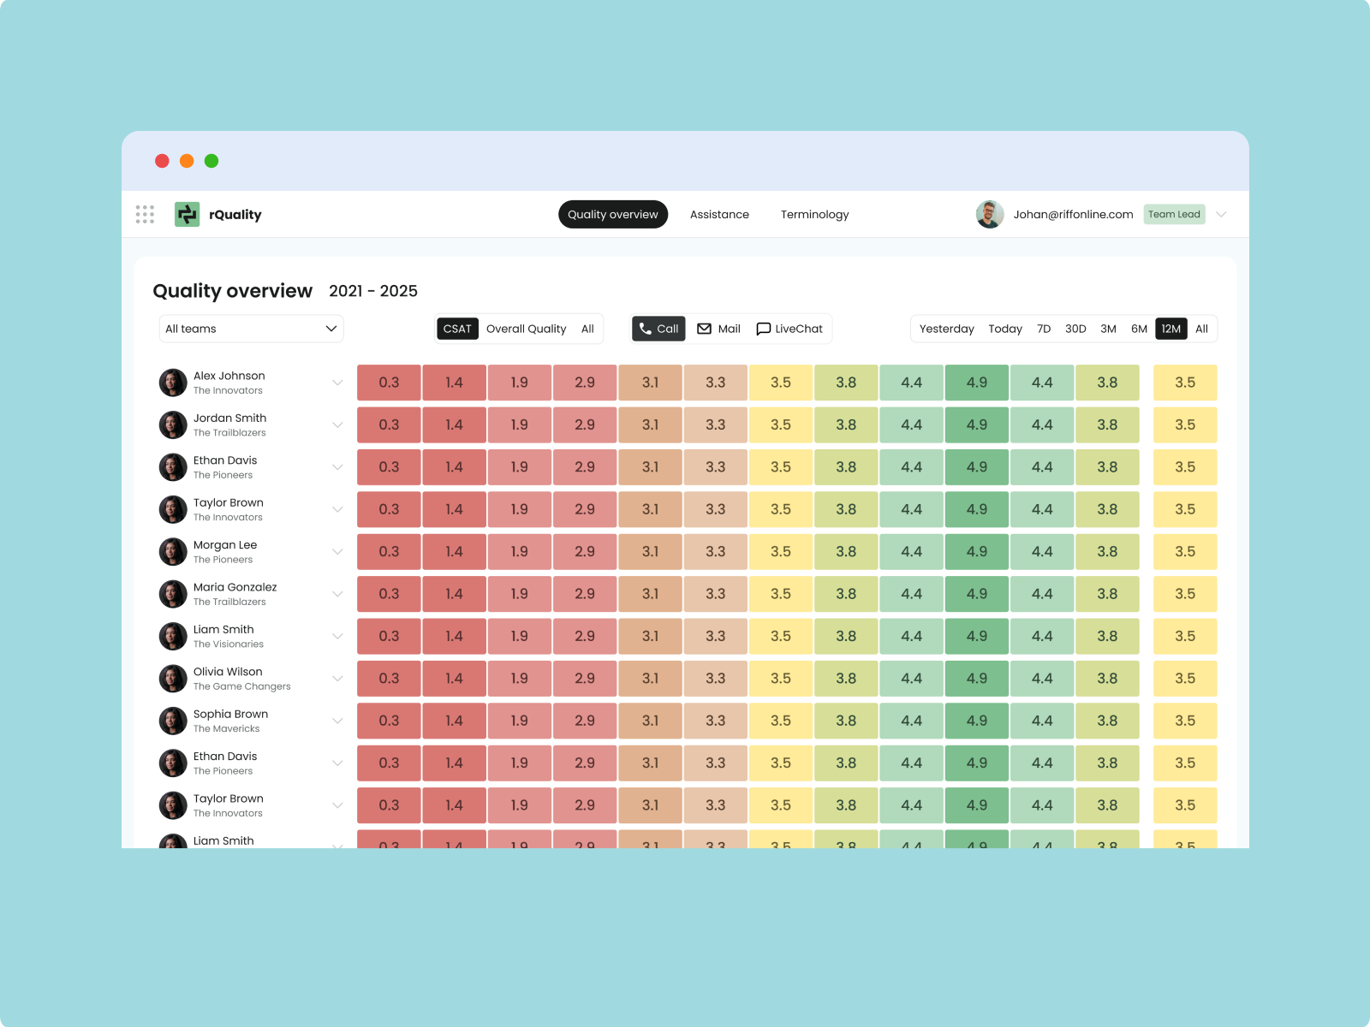The width and height of the screenshot is (1370, 1027).
Task: Open the Assistance tab
Action: click(x=719, y=214)
